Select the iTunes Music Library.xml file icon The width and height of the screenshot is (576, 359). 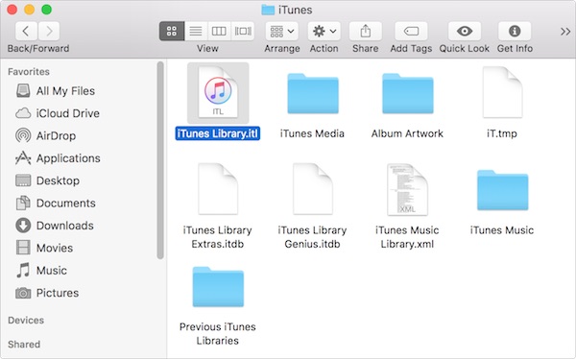tap(407, 189)
